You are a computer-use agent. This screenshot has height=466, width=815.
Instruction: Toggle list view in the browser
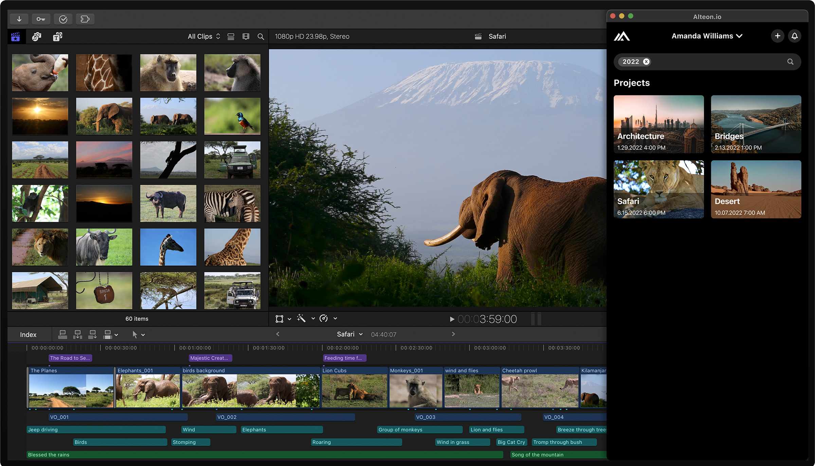pos(231,37)
